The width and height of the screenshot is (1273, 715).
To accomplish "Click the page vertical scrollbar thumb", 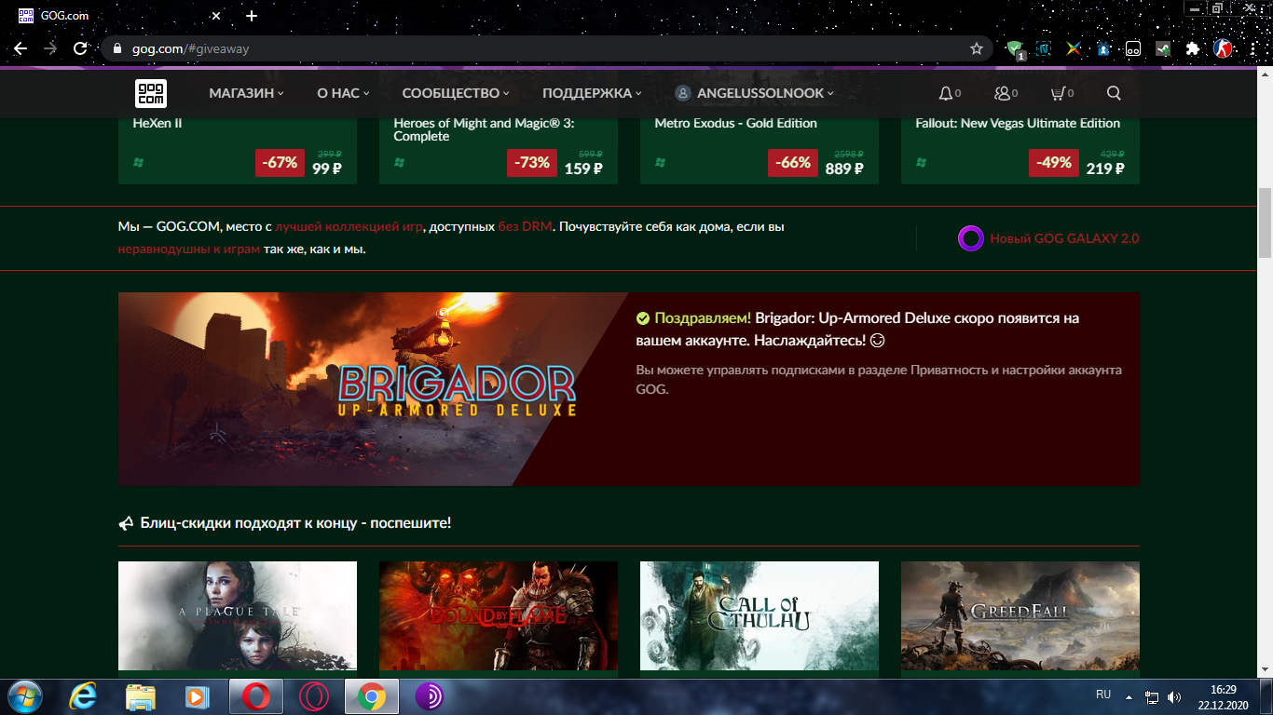I will tap(1265, 223).
